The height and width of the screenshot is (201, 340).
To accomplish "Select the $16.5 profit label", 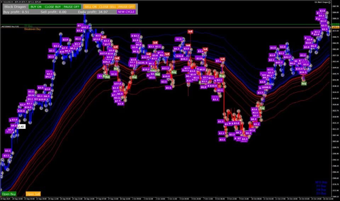I will tap(28, 107).
